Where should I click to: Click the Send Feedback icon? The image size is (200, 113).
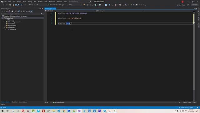(x=188, y=5)
